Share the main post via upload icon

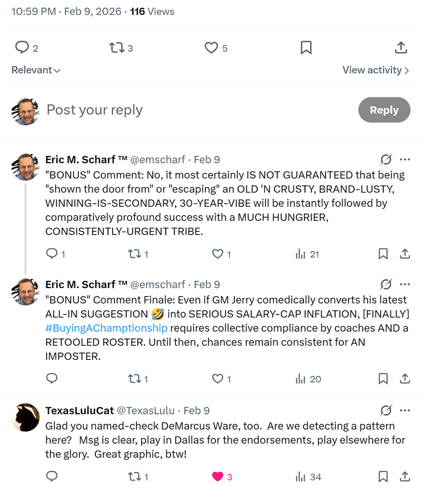click(x=401, y=48)
